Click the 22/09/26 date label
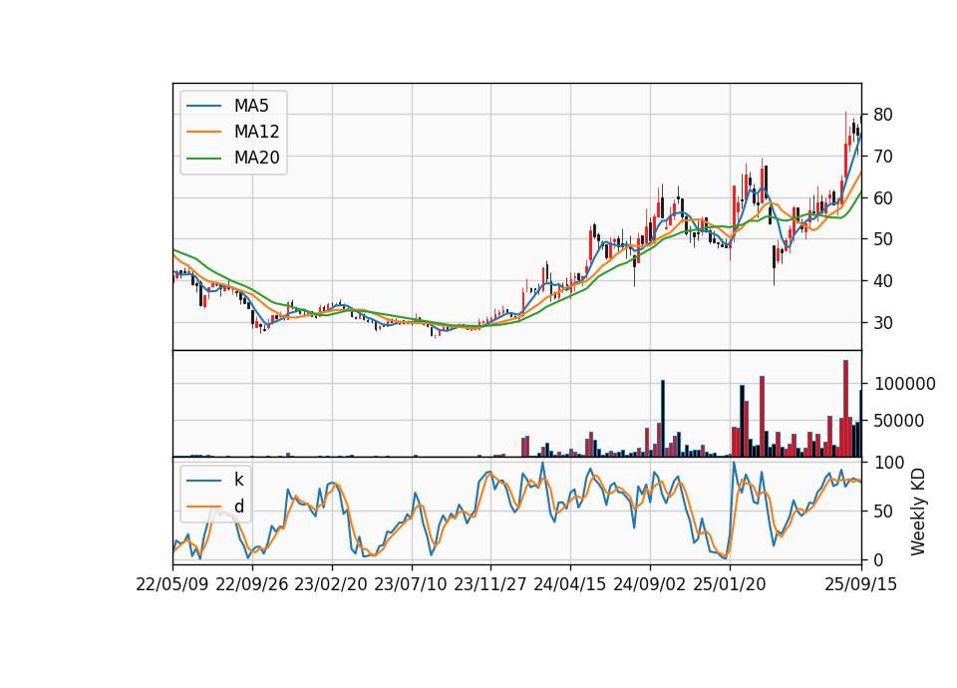Viewport: 957px width, 688px height. (x=252, y=585)
